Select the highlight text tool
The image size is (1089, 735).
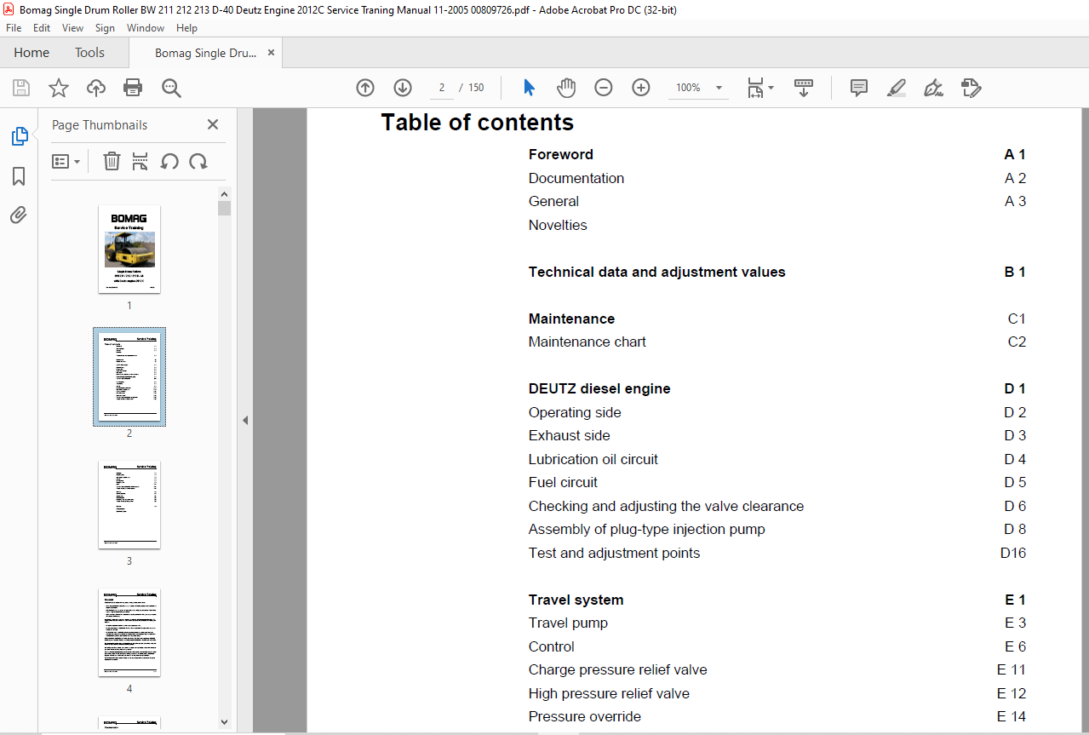pyautogui.click(x=896, y=88)
